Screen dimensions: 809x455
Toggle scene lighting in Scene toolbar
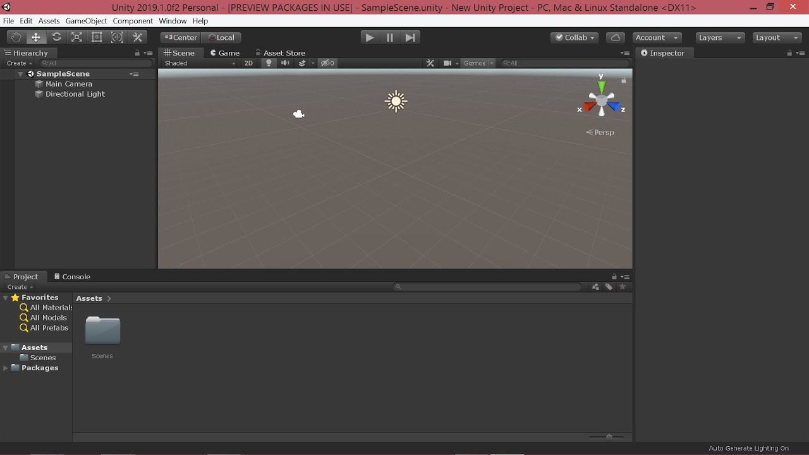pos(268,63)
